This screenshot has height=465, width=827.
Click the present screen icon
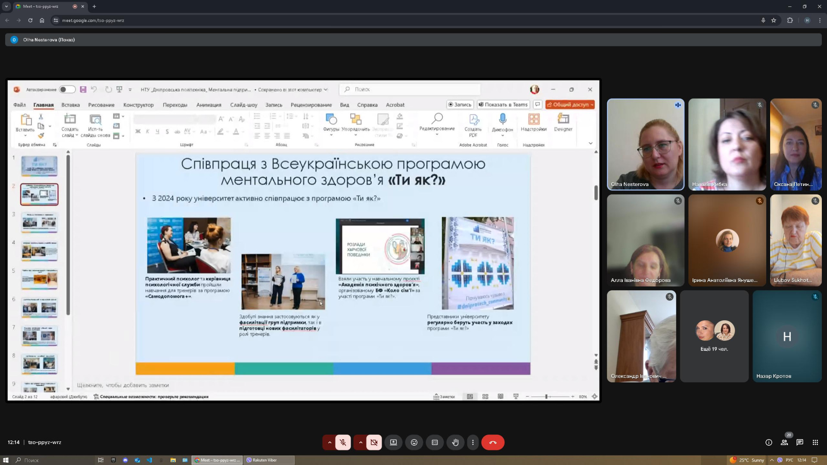(x=393, y=442)
